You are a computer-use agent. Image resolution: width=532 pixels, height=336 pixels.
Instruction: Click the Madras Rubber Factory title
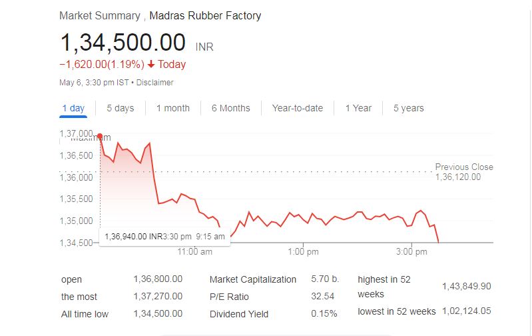tap(205, 15)
